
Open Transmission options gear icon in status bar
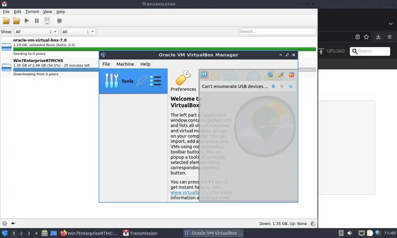tap(5, 223)
